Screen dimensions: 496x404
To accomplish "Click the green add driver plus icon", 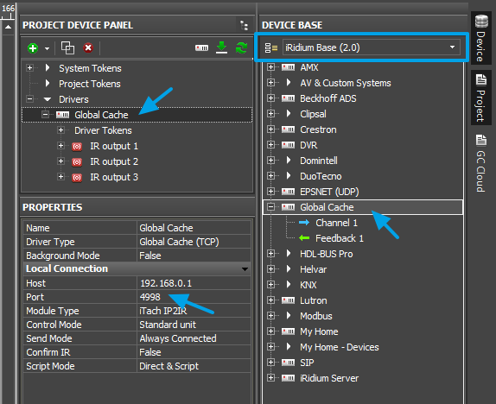I will (x=33, y=48).
